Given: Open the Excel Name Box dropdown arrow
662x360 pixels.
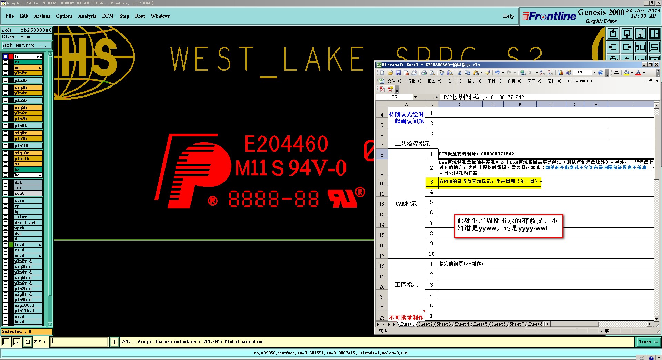Looking at the screenshot, I should click(x=415, y=97).
